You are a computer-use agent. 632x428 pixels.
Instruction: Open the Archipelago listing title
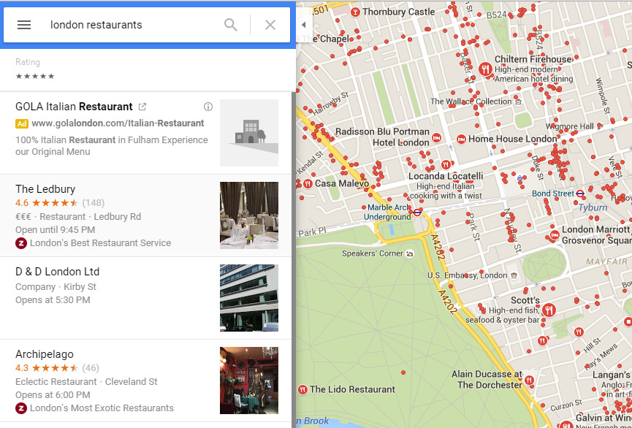click(45, 354)
